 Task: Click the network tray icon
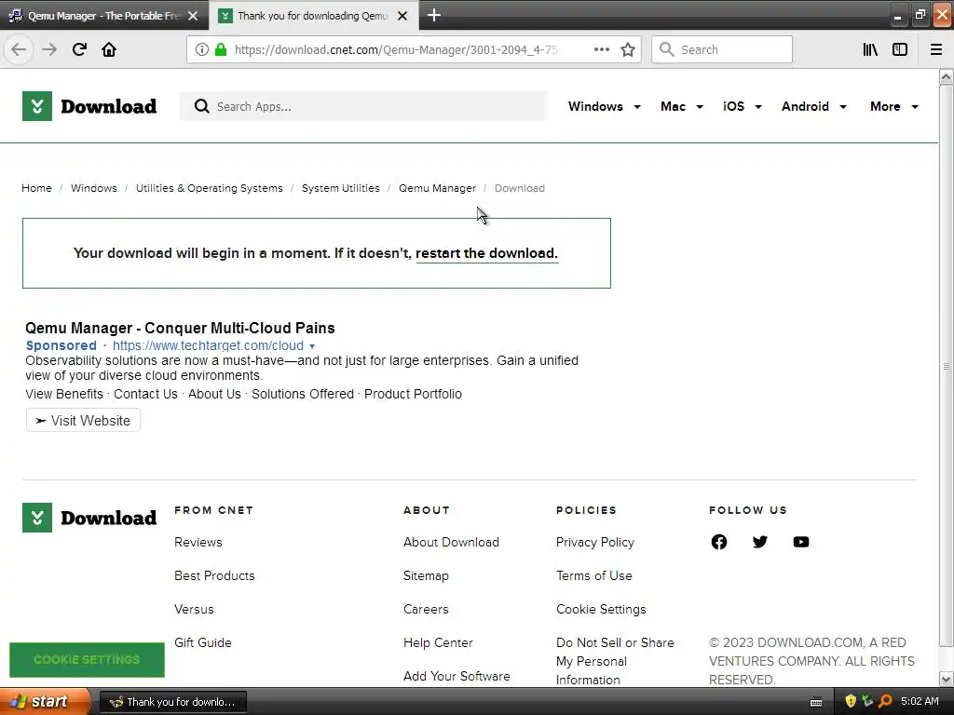(x=867, y=701)
